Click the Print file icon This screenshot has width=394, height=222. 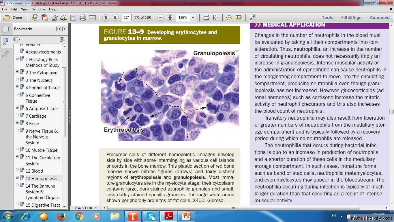[83, 18]
